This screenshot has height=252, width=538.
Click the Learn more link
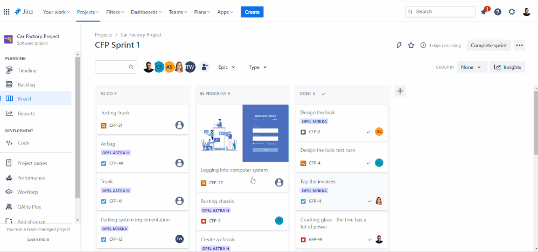[38, 239]
